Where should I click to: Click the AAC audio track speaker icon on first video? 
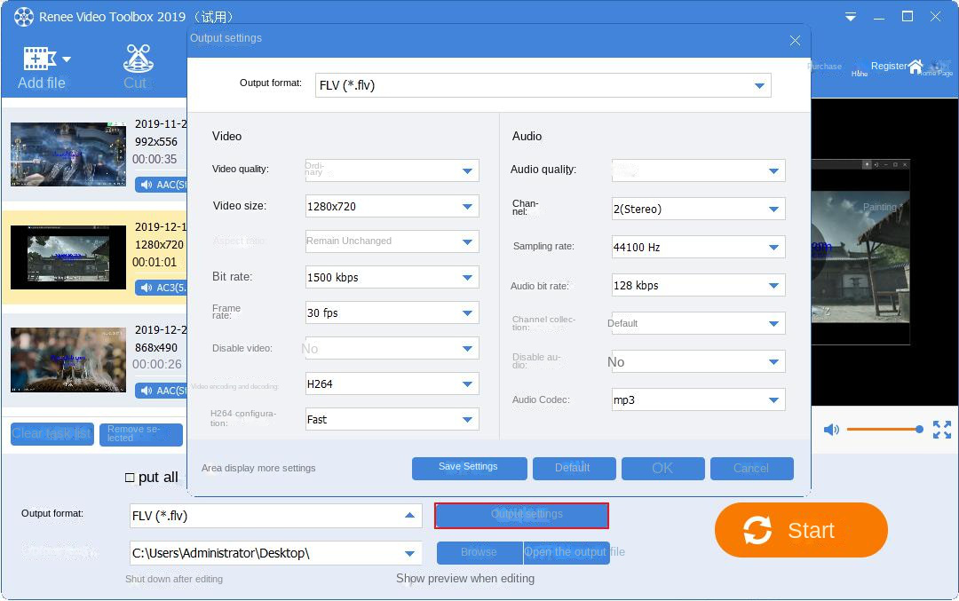[146, 185]
